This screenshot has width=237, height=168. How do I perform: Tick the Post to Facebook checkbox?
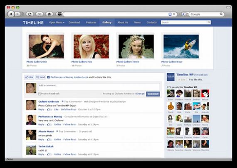tap(39, 94)
